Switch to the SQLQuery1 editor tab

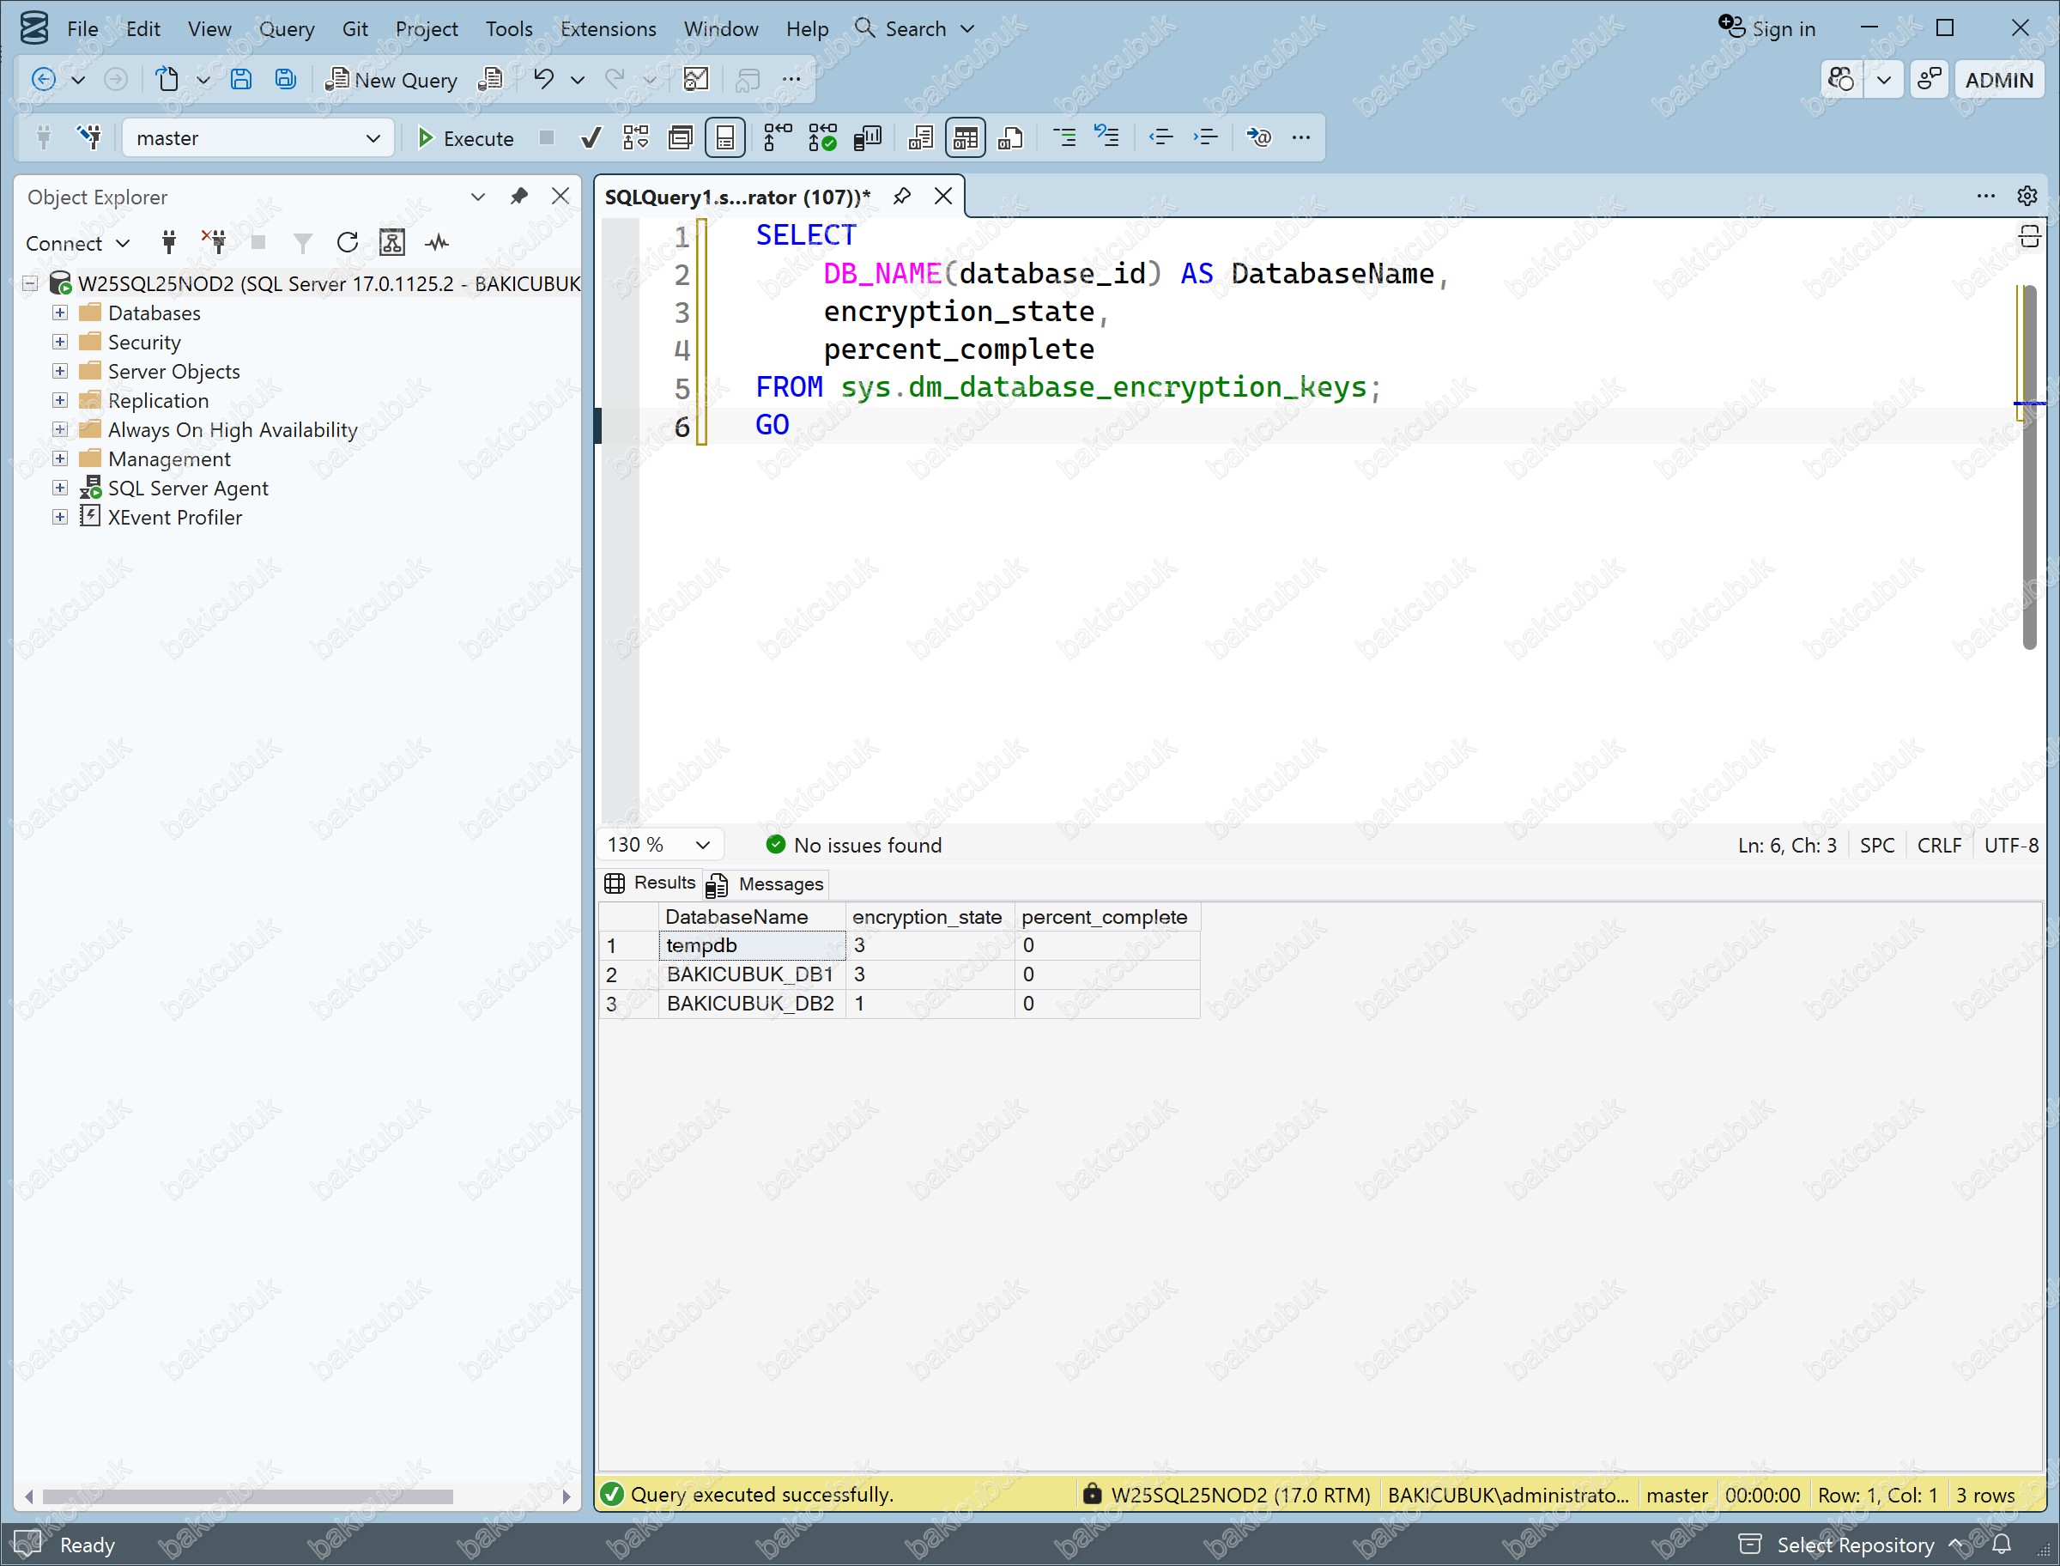tap(737, 197)
